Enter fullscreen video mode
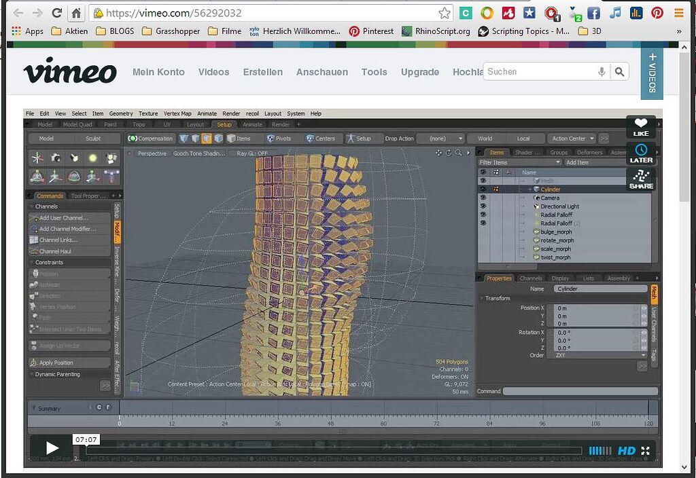 pos(646,451)
